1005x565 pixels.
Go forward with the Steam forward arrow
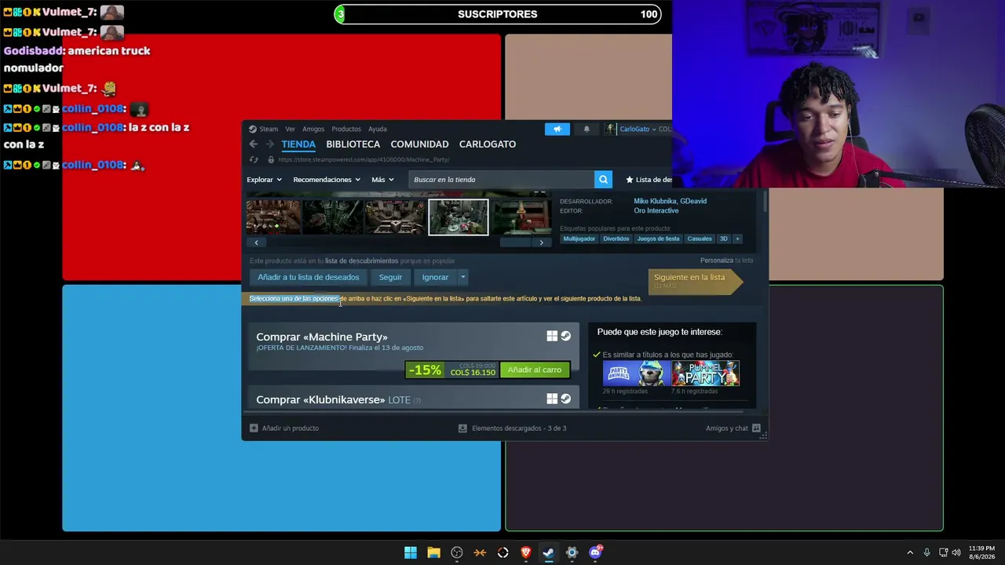(x=269, y=144)
